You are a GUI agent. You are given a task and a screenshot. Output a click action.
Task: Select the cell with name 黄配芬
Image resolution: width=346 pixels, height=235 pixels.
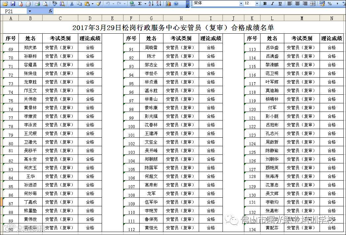(x=272, y=228)
